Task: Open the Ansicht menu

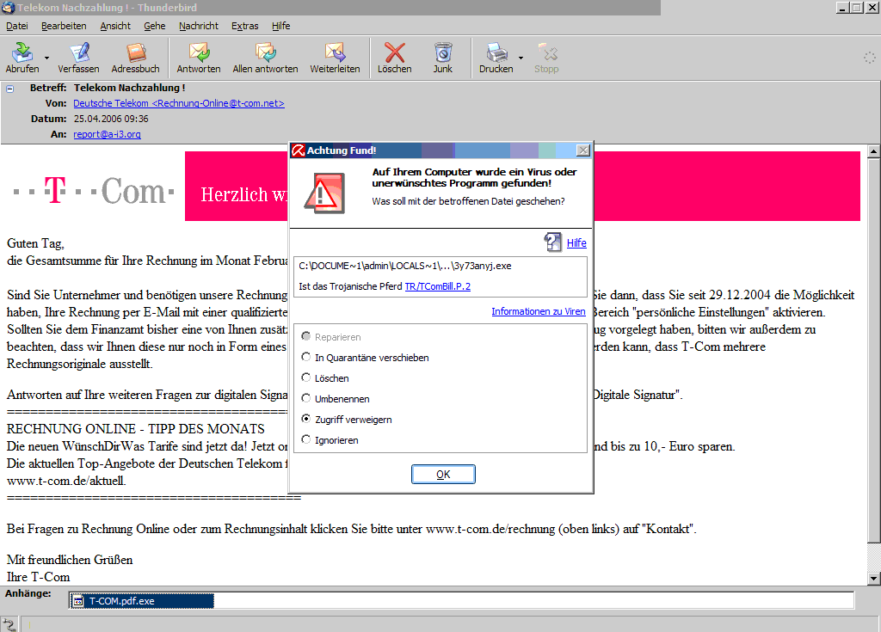Action: 115,26
